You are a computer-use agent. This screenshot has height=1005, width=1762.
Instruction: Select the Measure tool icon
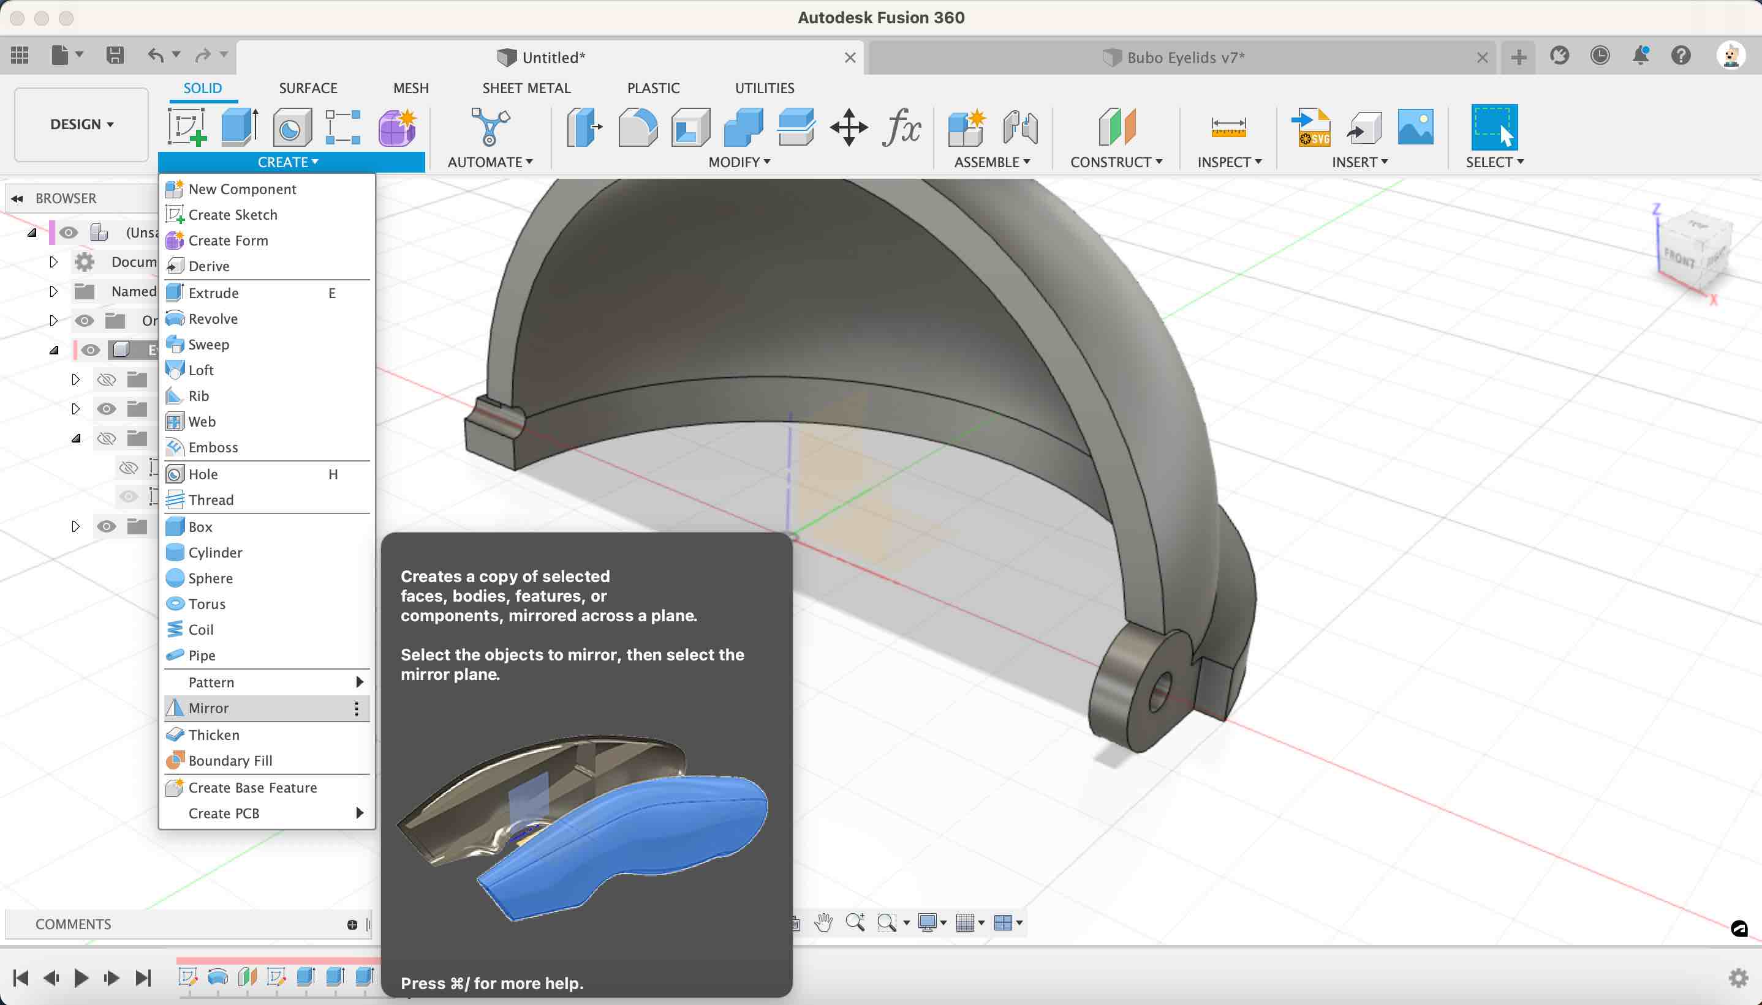(x=1228, y=127)
